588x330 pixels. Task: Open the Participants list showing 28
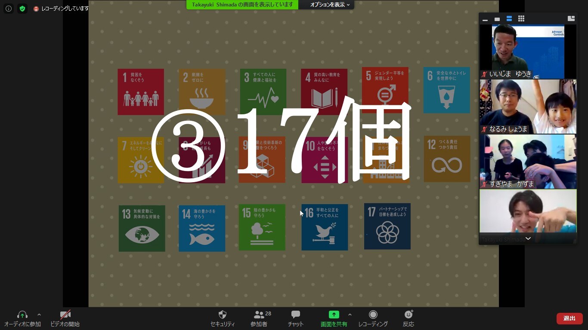tap(259, 315)
